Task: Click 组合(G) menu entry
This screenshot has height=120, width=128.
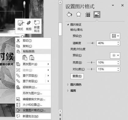Action: click(33, 70)
